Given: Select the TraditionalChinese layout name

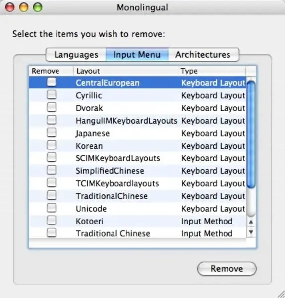Looking at the screenshot, I should click(112, 196).
